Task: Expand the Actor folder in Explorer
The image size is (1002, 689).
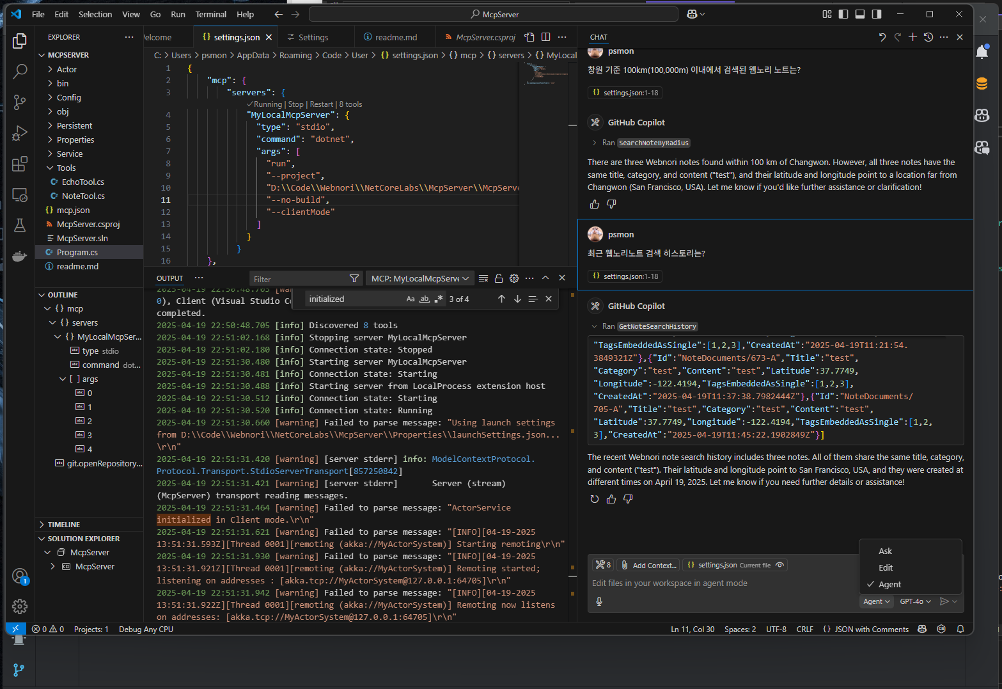Action: (x=67, y=69)
